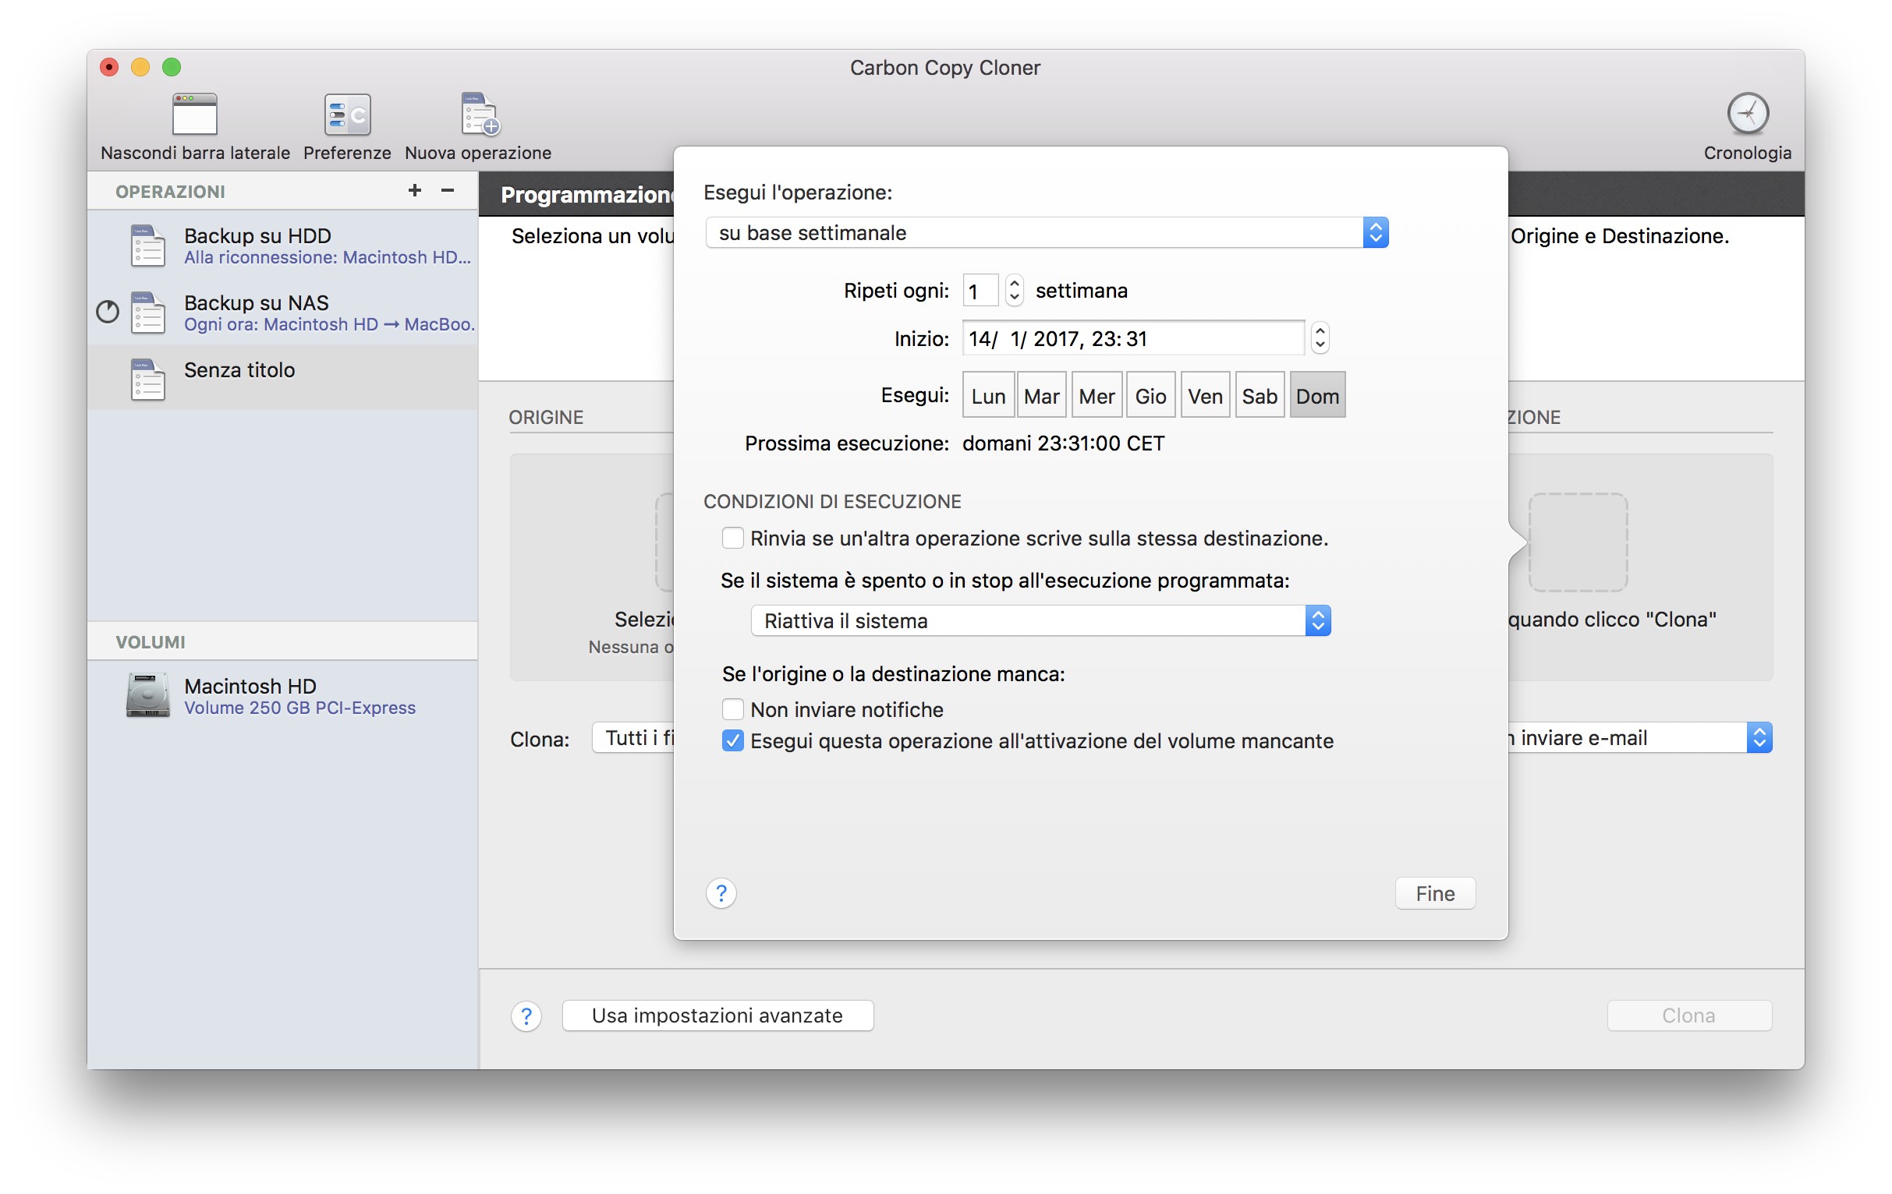This screenshot has width=1892, height=1194.
Task: Uncheck Esegui questa operazione all'attivazione
Action: point(732,740)
